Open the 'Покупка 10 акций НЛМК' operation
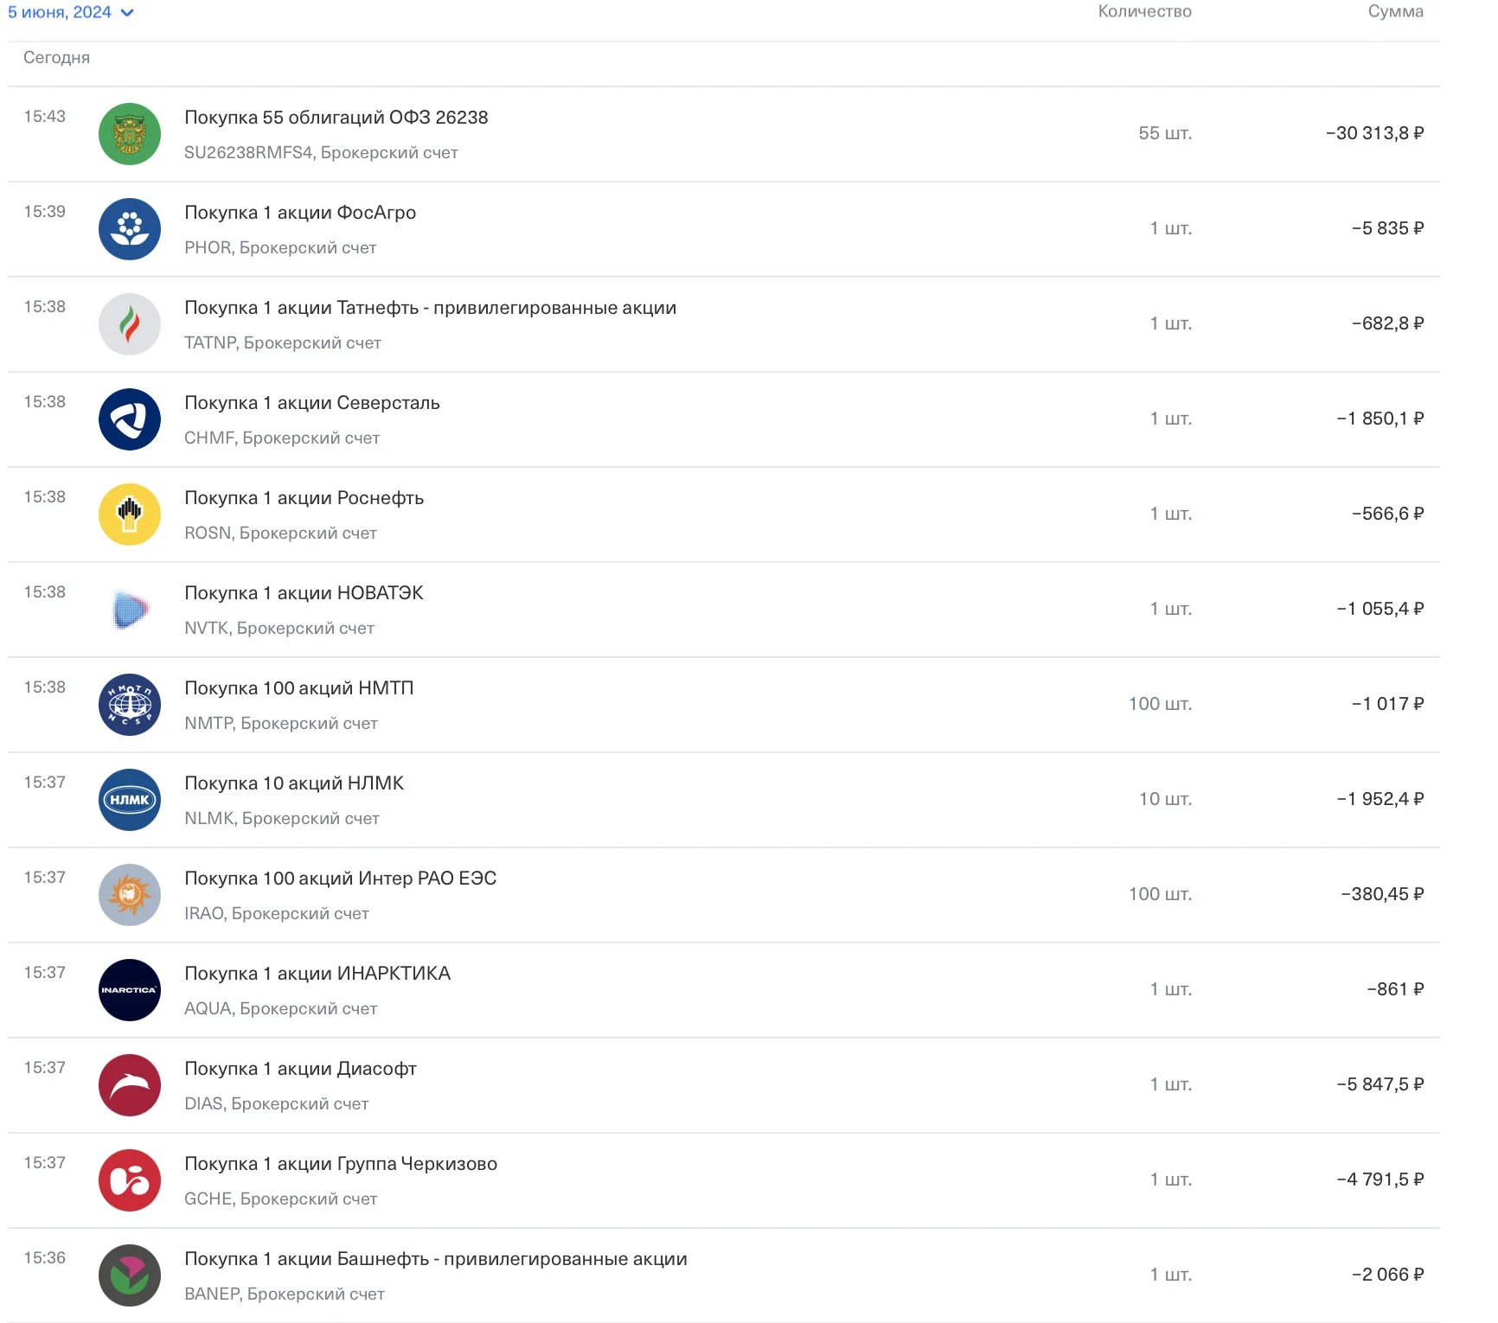1498x1323 pixels. 294,783
